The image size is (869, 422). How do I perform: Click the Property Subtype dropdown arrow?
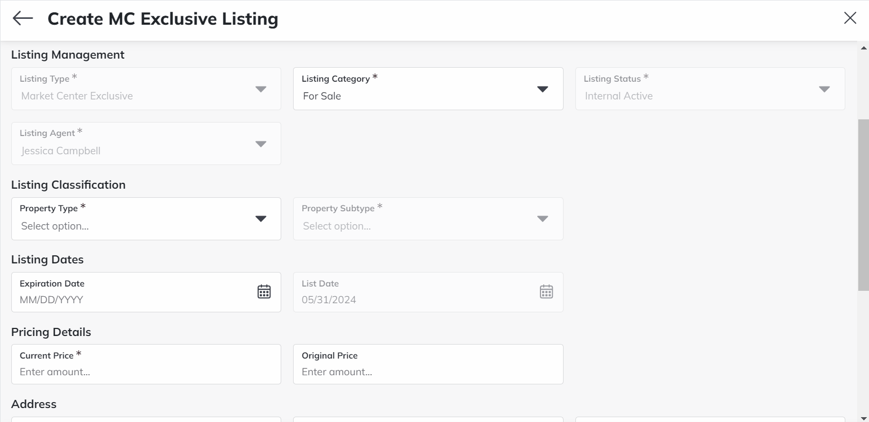(543, 219)
